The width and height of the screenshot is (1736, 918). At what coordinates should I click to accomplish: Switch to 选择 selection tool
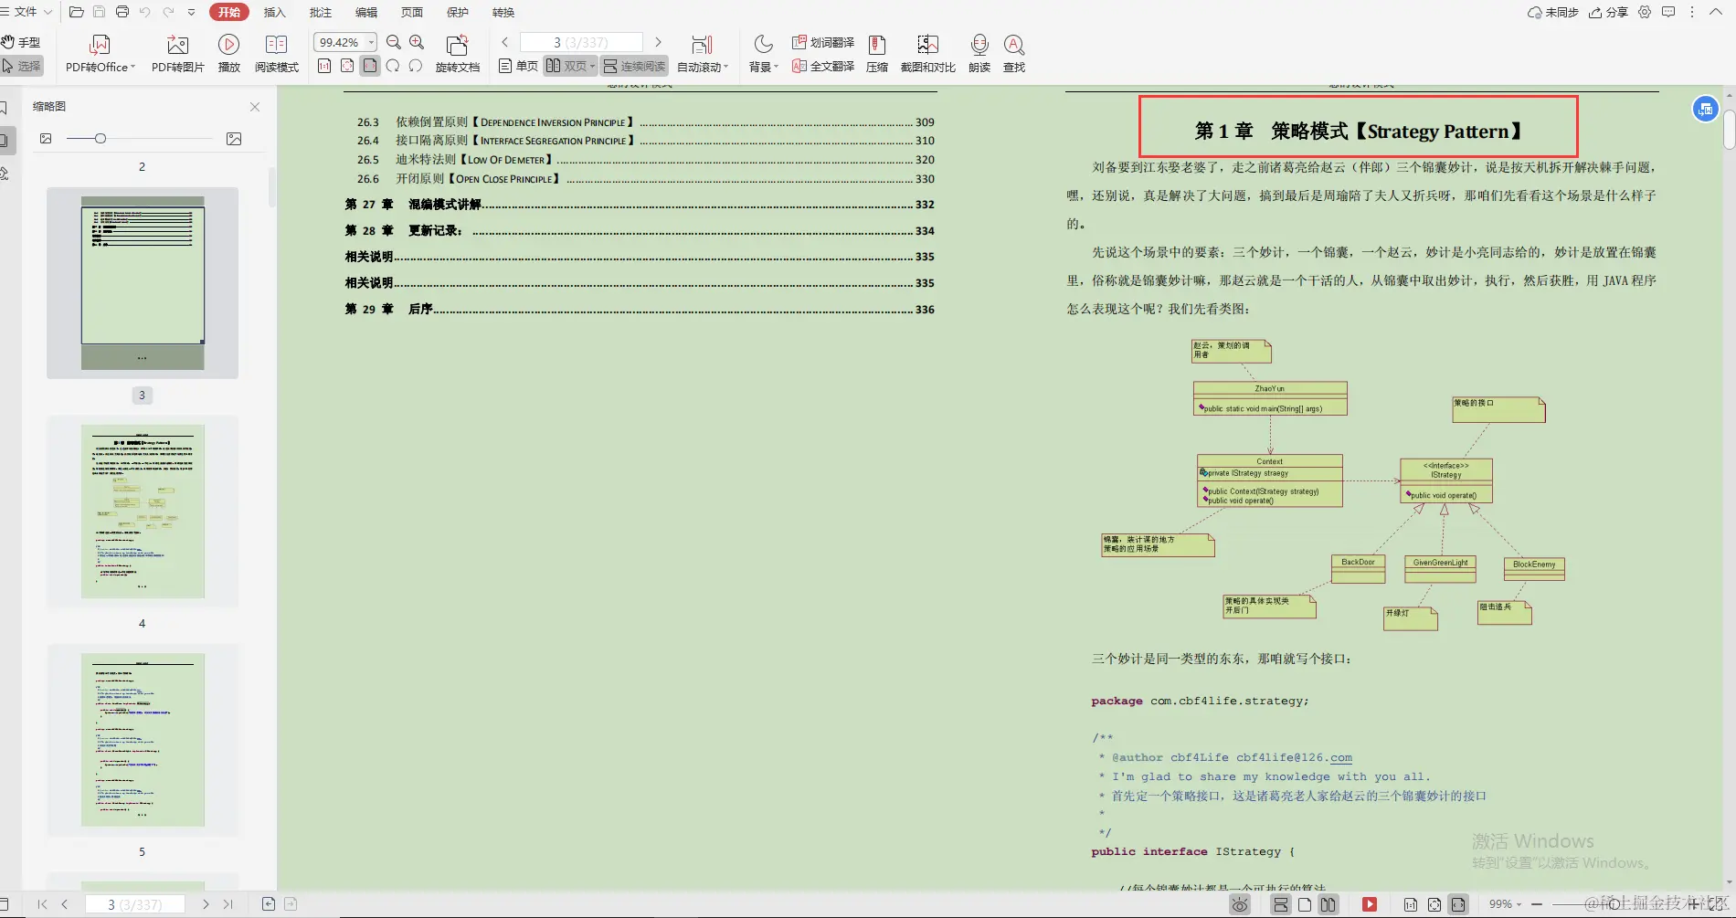22,66
